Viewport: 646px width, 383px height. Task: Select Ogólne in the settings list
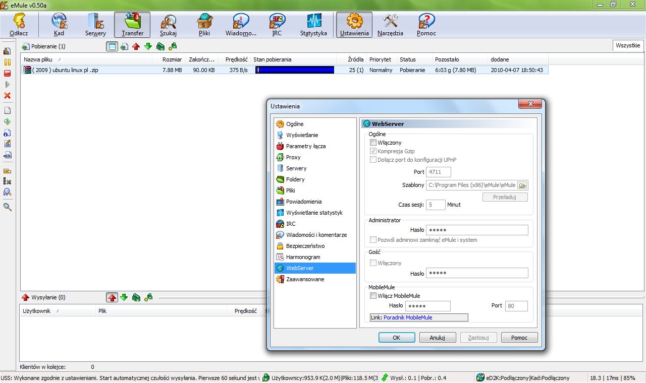tap(295, 124)
